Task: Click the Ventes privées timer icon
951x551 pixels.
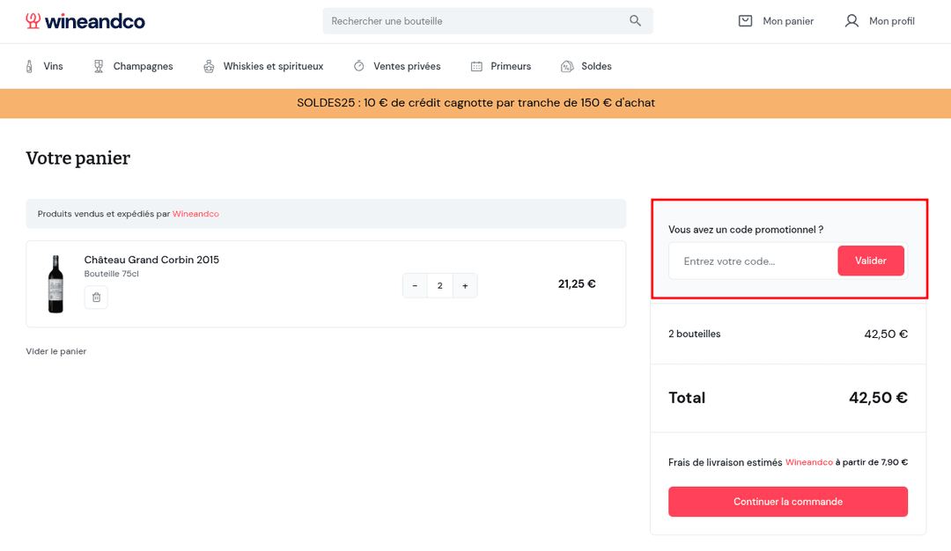Action: coord(359,65)
